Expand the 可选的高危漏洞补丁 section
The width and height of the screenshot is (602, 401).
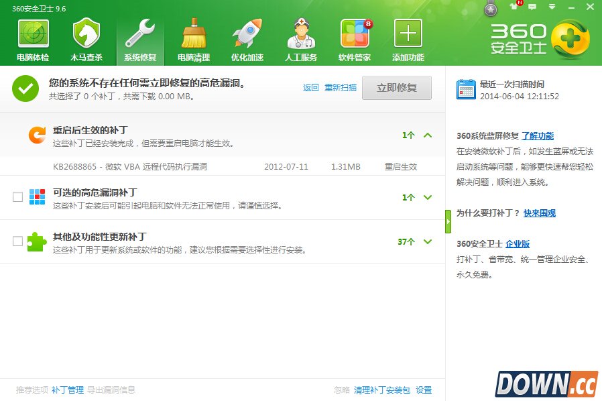(428, 197)
